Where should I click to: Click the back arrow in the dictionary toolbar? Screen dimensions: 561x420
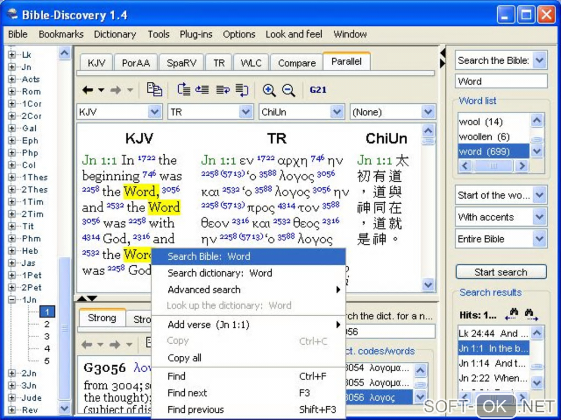(87, 345)
